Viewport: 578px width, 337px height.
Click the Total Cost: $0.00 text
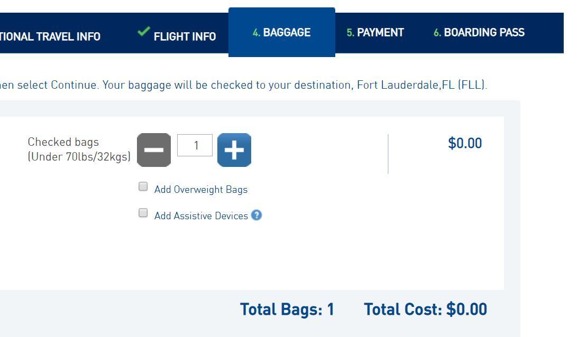pyautogui.click(x=425, y=309)
